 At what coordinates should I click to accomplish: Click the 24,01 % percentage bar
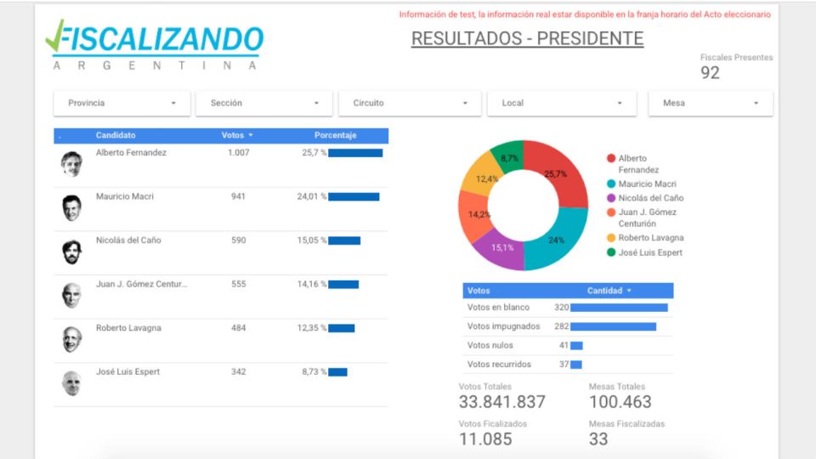pyautogui.click(x=354, y=196)
